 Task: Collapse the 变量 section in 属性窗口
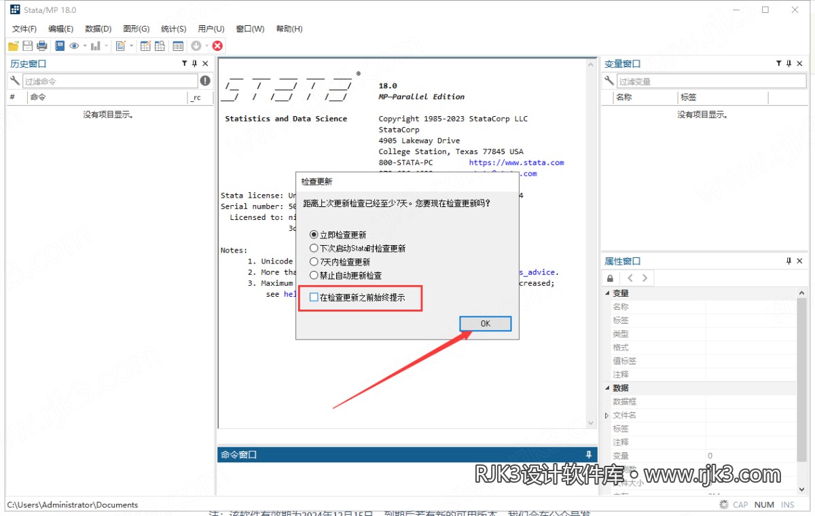click(606, 293)
